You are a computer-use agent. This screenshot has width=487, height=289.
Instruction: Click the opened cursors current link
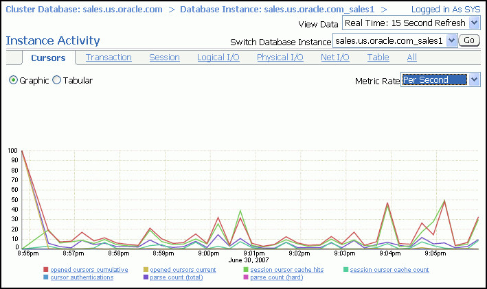pyautogui.click(x=183, y=270)
